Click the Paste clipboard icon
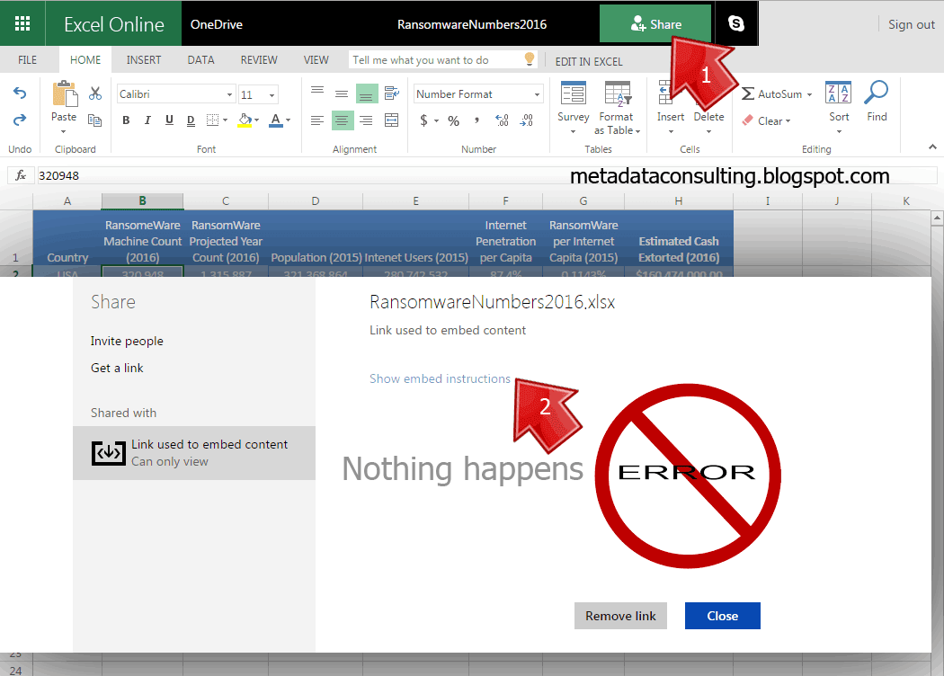 [65, 93]
